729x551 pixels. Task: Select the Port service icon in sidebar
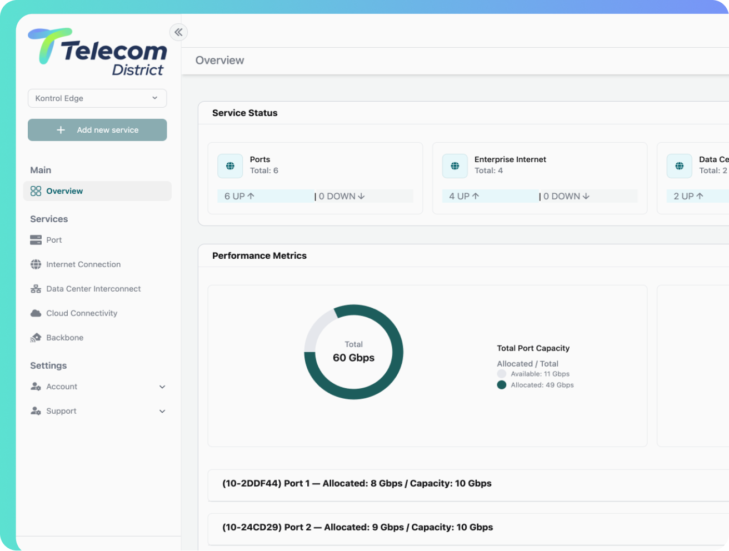36,240
